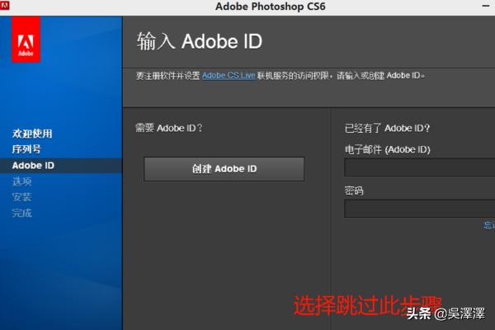Click the forgot password link under 密码

coord(489,225)
